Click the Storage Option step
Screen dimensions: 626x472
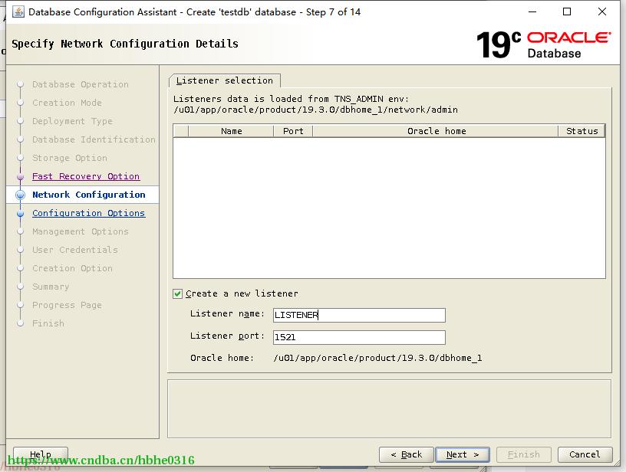coord(70,158)
